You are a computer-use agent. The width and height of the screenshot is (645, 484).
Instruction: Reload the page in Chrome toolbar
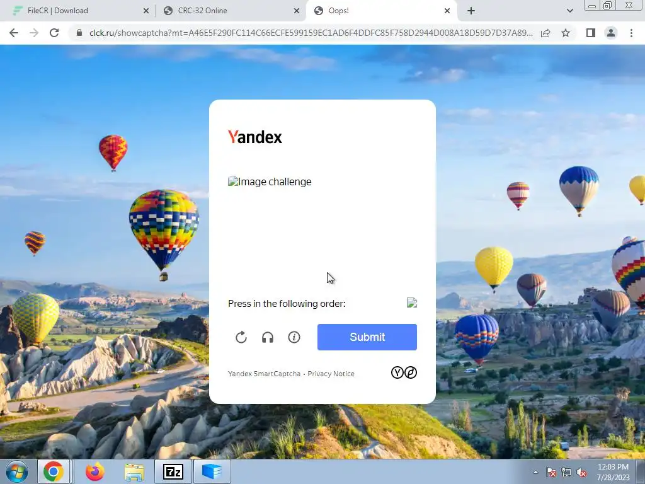click(54, 33)
